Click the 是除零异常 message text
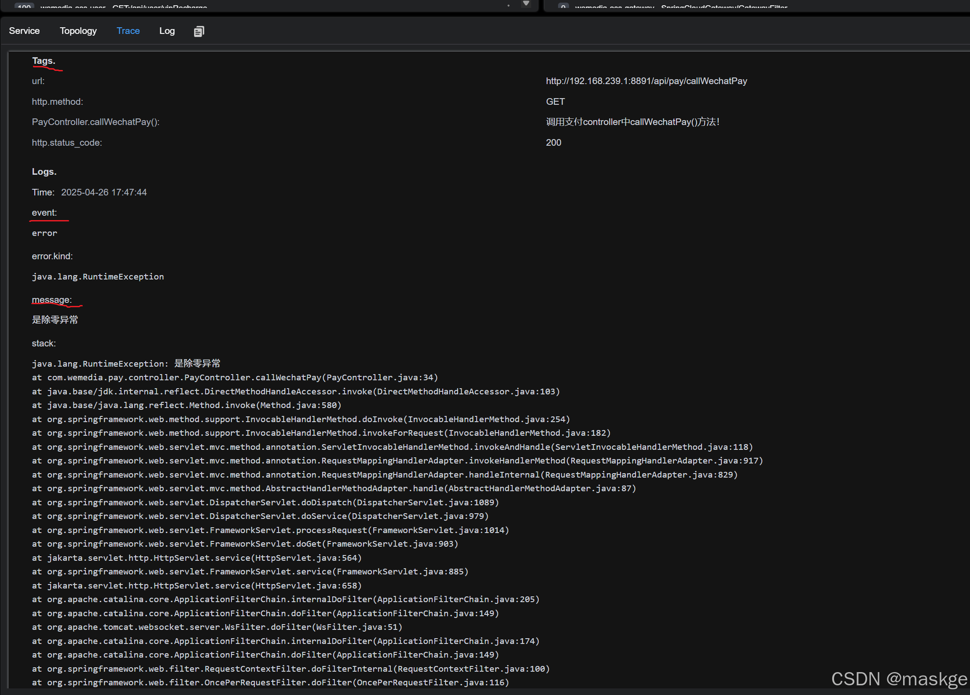Viewport: 970px width, 695px height. point(55,320)
